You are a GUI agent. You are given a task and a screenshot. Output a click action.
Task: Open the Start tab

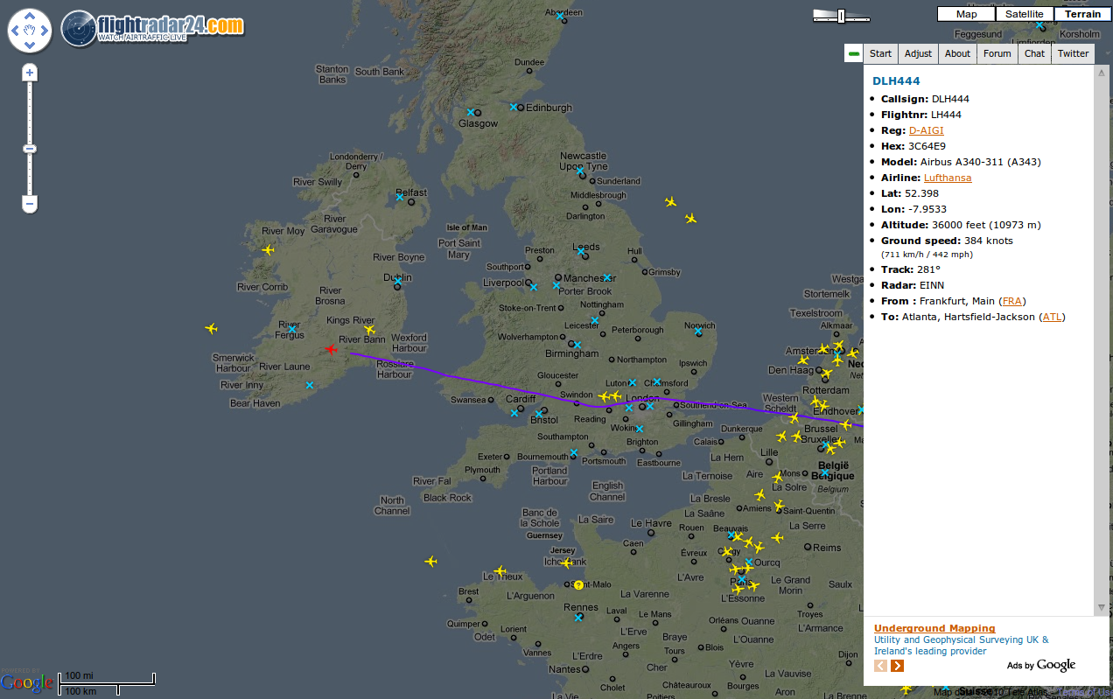[881, 53]
